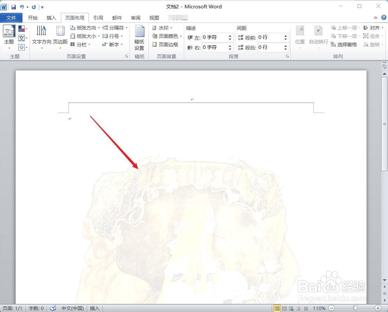
Task: Switch to the 开始 tab
Action: click(33, 18)
